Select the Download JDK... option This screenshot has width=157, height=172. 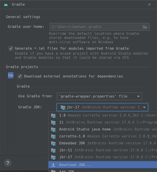tap(103, 165)
